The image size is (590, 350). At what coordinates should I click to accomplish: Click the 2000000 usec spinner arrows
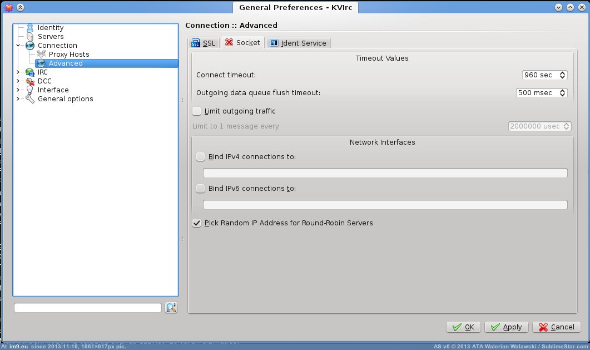(x=566, y=126)
